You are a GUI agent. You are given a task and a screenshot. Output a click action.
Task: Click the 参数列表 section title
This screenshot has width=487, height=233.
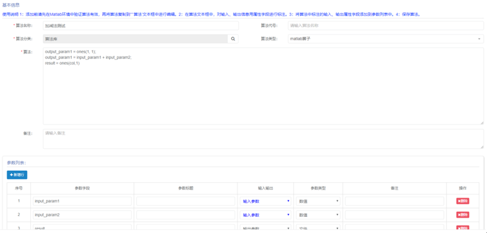[17, 162]
